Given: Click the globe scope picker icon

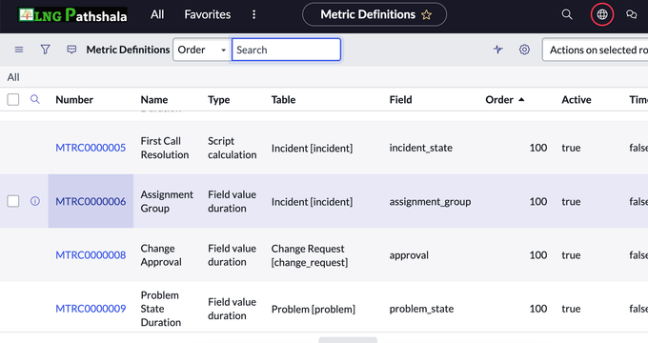Looking at the screenshot, I should (x=602, y=14).
